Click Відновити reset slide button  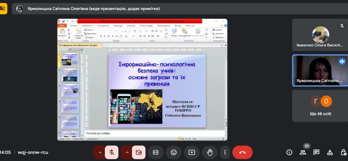[x=90, y=34]
